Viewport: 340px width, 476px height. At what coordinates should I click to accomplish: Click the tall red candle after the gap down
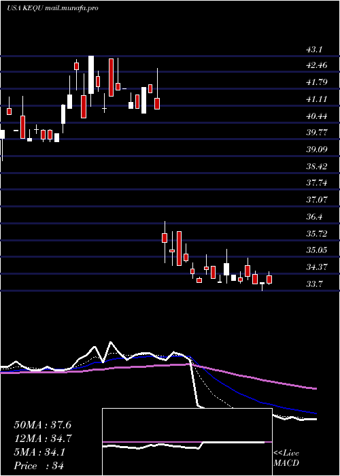(x=179, y=249)
